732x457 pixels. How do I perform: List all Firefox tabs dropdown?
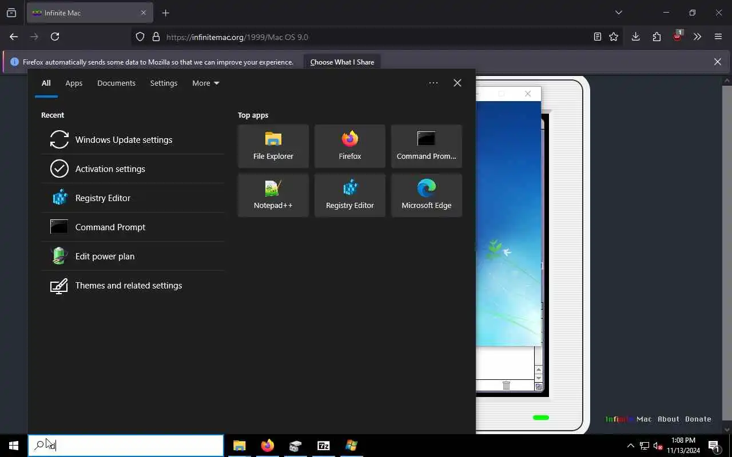[x=618, y=13]
